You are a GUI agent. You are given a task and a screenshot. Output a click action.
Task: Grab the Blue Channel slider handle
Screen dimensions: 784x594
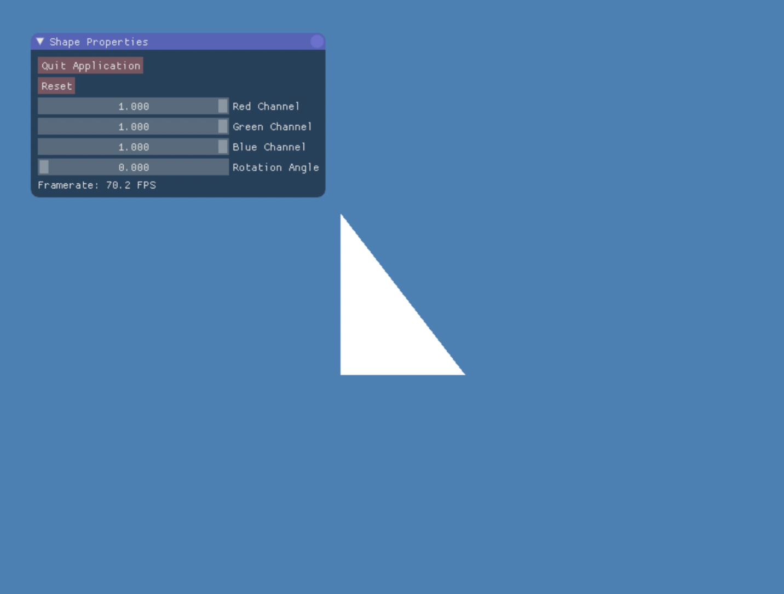(222, 147)
